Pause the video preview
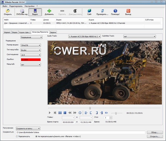166x141 pixels. click(x=60, y=113)
